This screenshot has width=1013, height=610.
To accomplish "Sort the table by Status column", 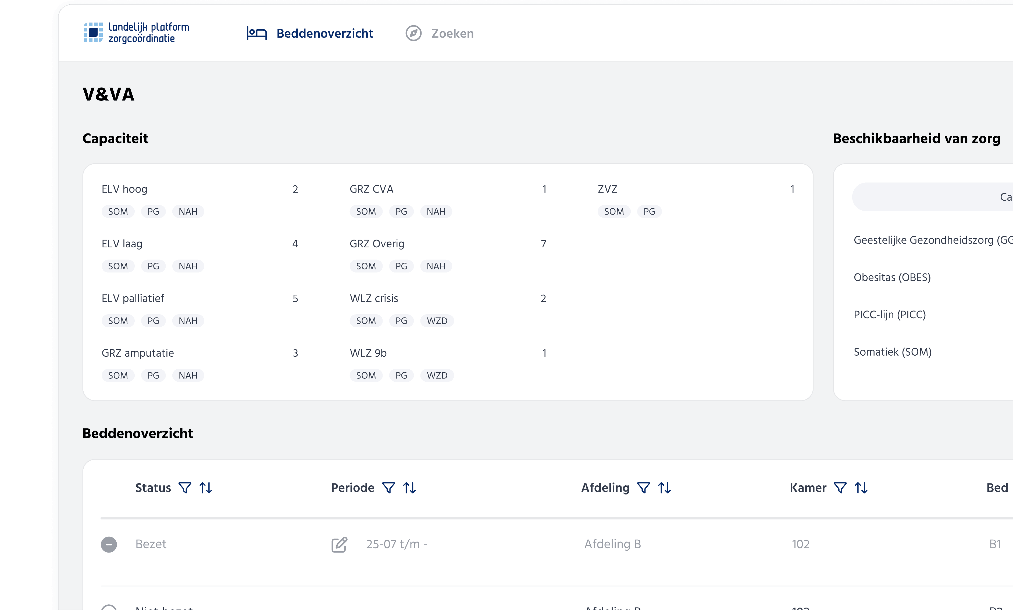I will 206,488.
